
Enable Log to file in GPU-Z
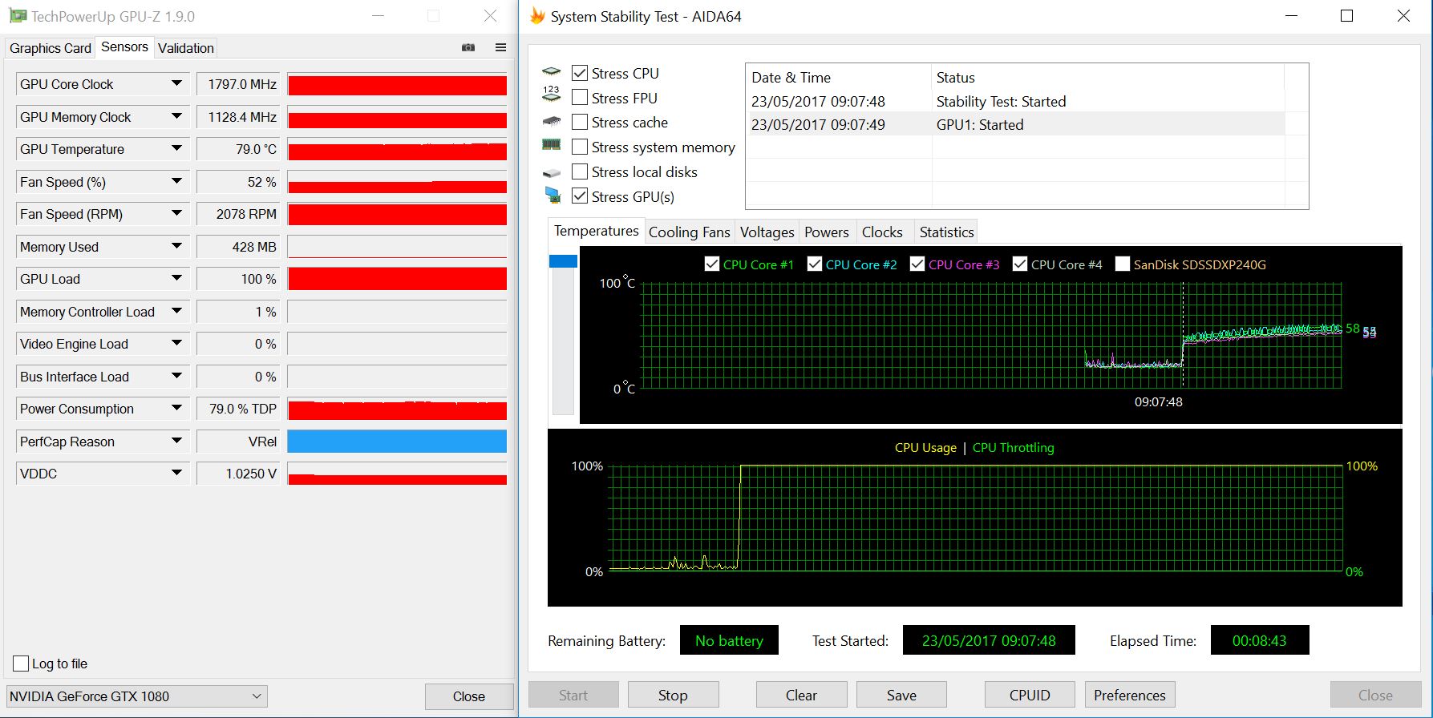(x=22, y=664)
